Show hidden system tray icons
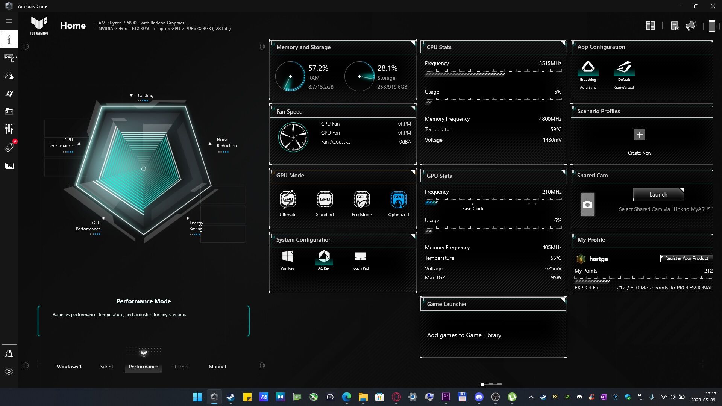This screenshot has width=722, height=406. [531, 397]
